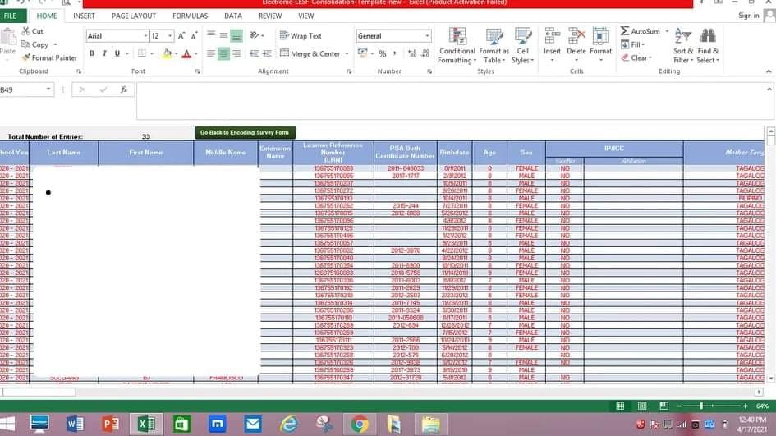Click the Insert cells icon
This screenshot has height=436, width=776.
tap(553, 37)
